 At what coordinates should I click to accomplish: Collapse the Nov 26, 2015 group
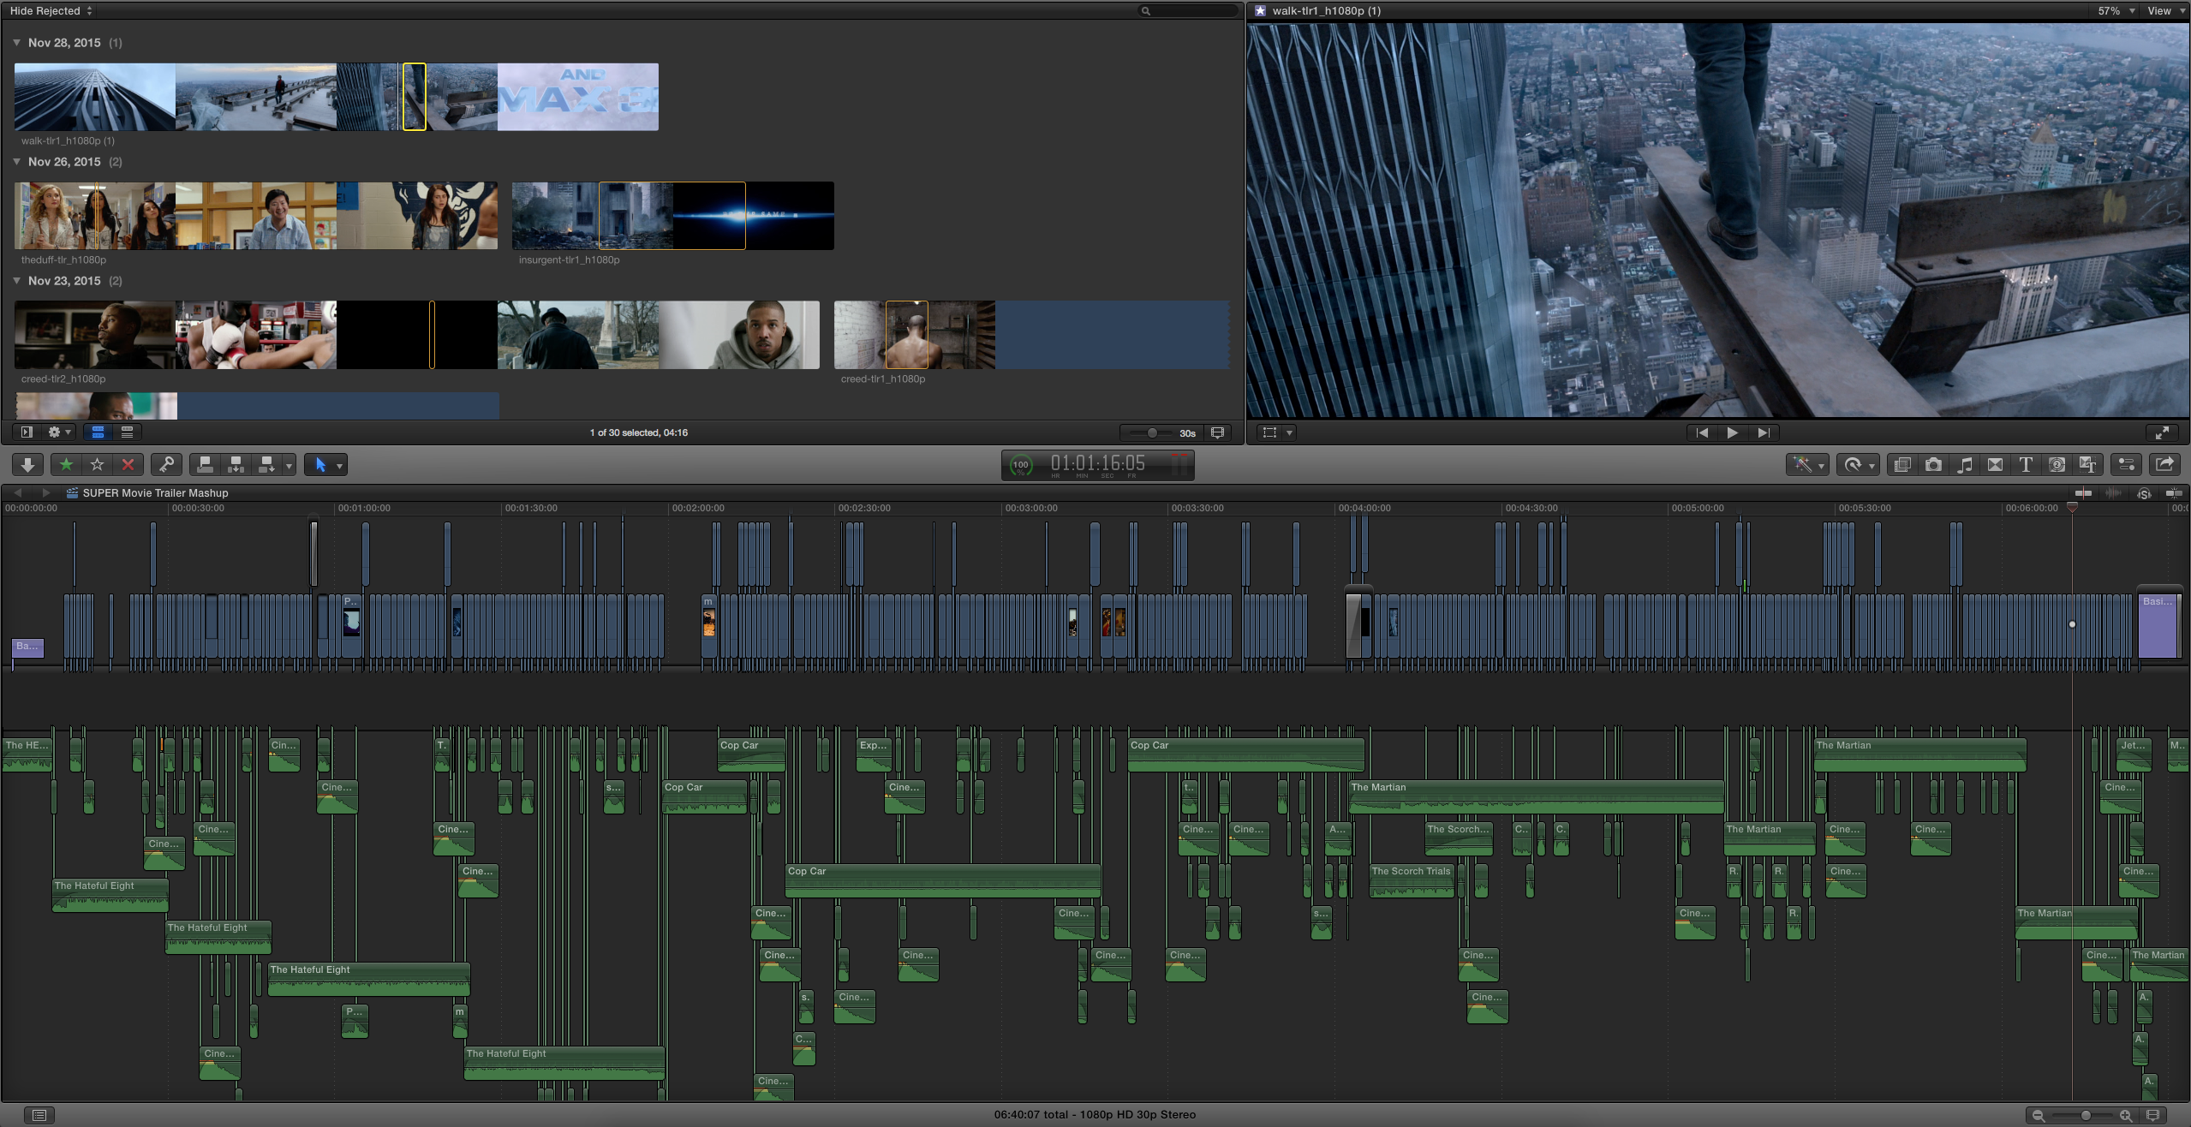[x=16, y=161]
